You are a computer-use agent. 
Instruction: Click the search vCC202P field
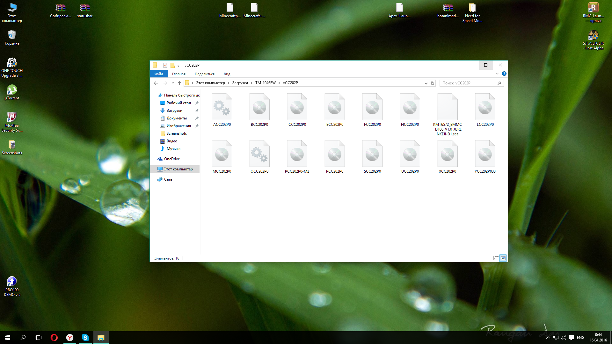469,83
